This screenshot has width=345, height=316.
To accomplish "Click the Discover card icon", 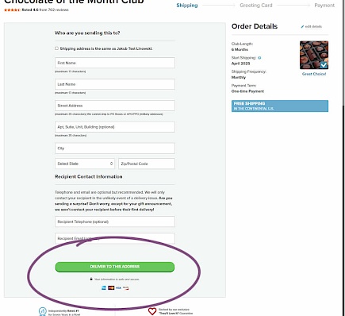I will [126, 287].
